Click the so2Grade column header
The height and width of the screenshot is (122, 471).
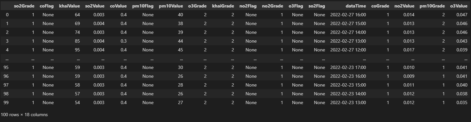[x=24, y=6]
